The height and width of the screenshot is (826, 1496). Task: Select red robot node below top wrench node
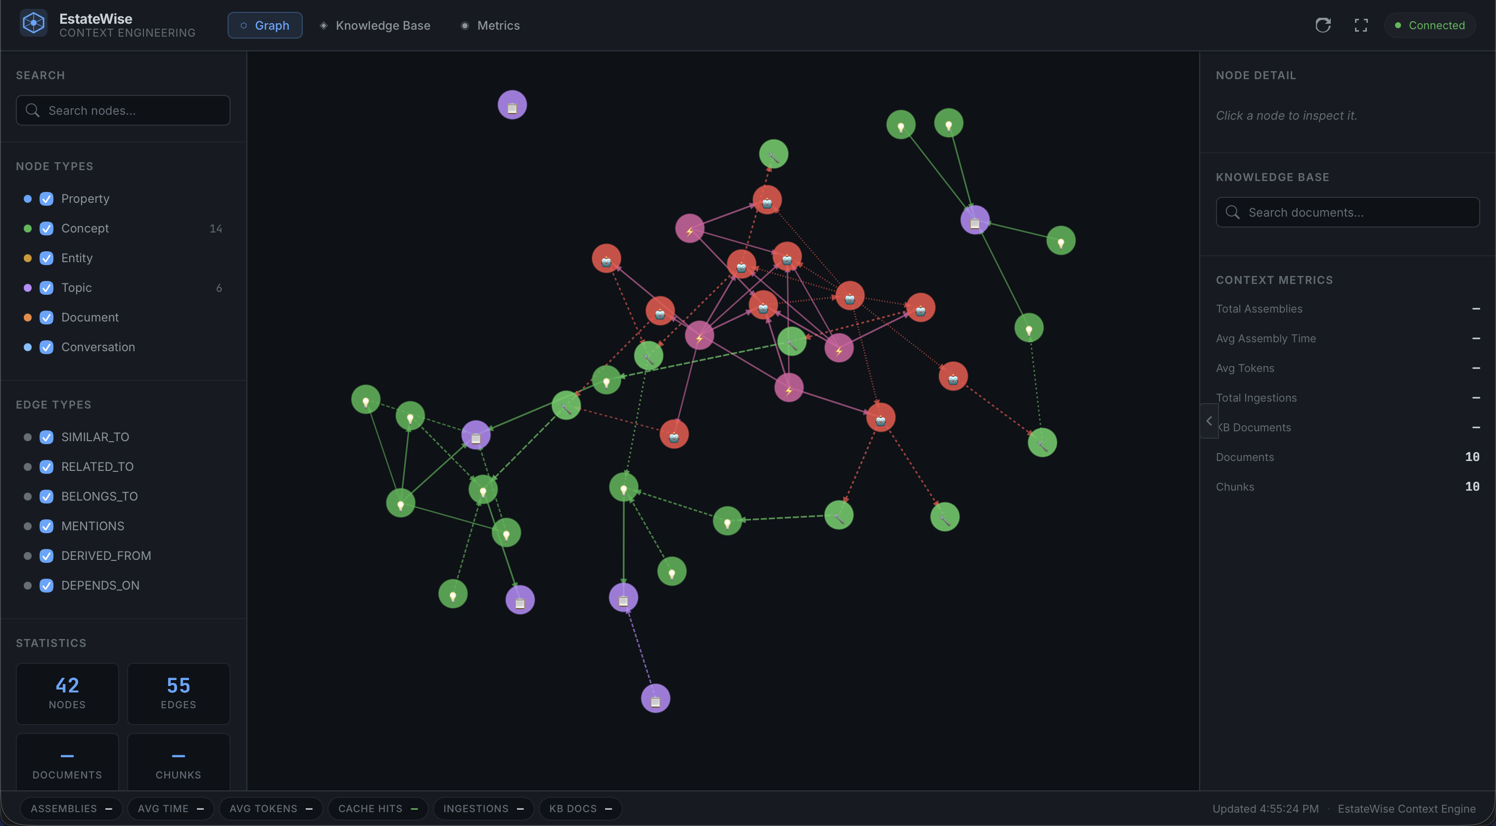[767, 200]
